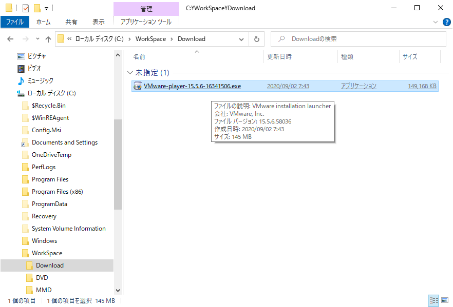The image size is (453, 307).
Task: Open the $Recycle.Bin folder
Action: (48, 106)
